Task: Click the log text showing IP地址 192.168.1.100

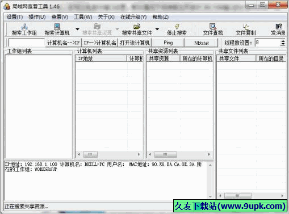Action: 31,164
